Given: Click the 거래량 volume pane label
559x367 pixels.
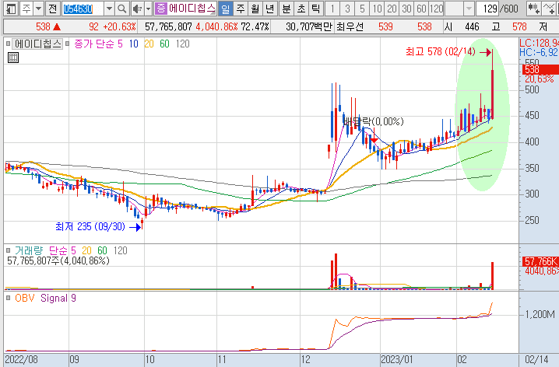Looking at the screenshot, I should click(29, 250).
